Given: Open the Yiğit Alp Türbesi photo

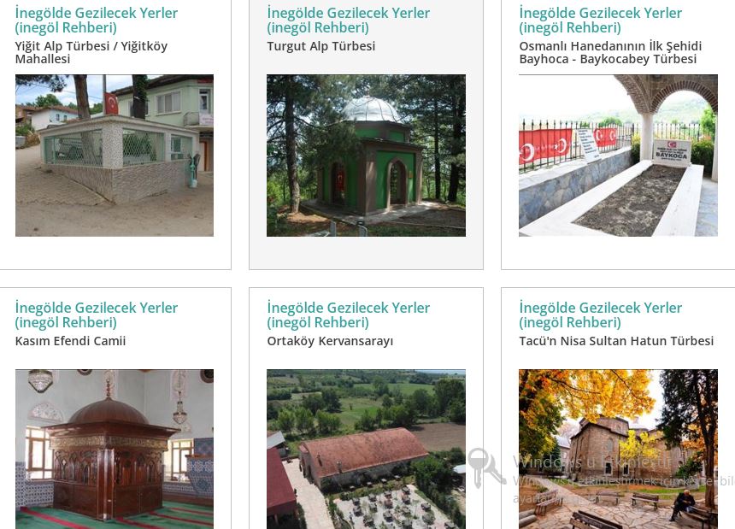Looking at the screenshot, I should tap(115, 155).
